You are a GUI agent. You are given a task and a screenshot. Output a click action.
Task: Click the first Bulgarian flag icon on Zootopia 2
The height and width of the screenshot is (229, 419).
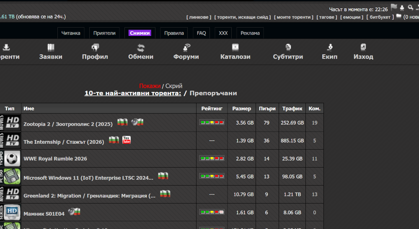(x=122, y=122)
